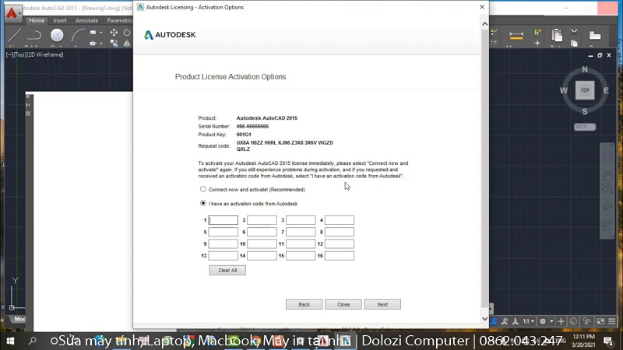The height and width of the screenshot is (350, 623).
Task: Select the Arc tool in ribbon
Action: tap(77, 36)
